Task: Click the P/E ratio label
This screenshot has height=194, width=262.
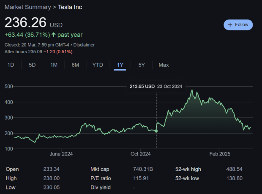Action: pyautogui.click(x=101, y=178)
